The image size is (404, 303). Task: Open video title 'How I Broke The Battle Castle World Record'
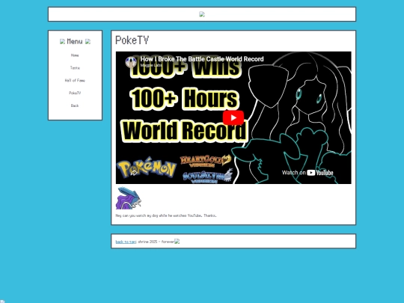pyautogui.click(x=202, y=59)
